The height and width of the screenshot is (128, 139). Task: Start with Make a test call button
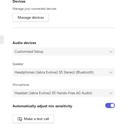pyautogui.click(x=33, y=119)
